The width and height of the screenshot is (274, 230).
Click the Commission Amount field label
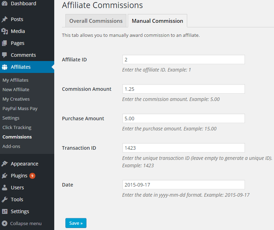pyautogui.click(x=86, y=89)
